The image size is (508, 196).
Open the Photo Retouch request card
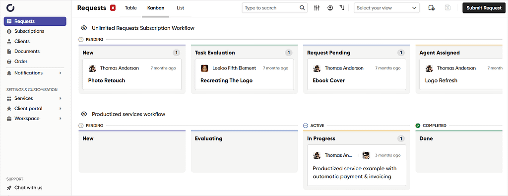pyautogui.click(x=132, y=74)
